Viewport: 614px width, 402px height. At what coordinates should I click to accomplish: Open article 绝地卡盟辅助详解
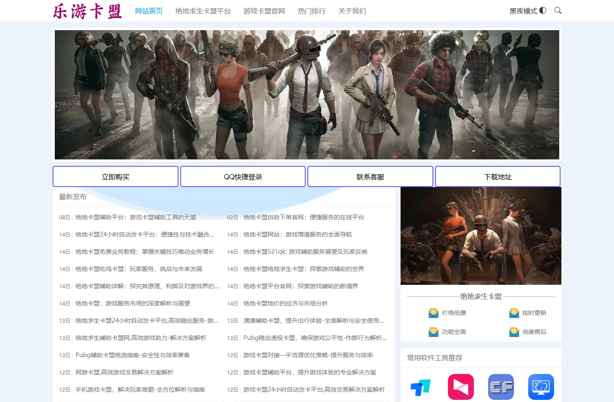tap(147, 286)
